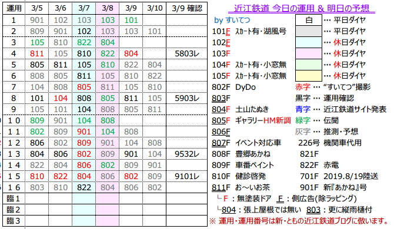Select red 806 in row 14
This screenshot has width=394, height=229.
click(x=84, y=166)
